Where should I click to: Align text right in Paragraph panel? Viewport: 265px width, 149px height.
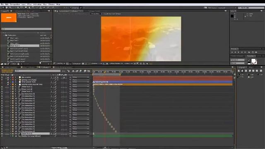pyautogui.click(x=246, y=71)
